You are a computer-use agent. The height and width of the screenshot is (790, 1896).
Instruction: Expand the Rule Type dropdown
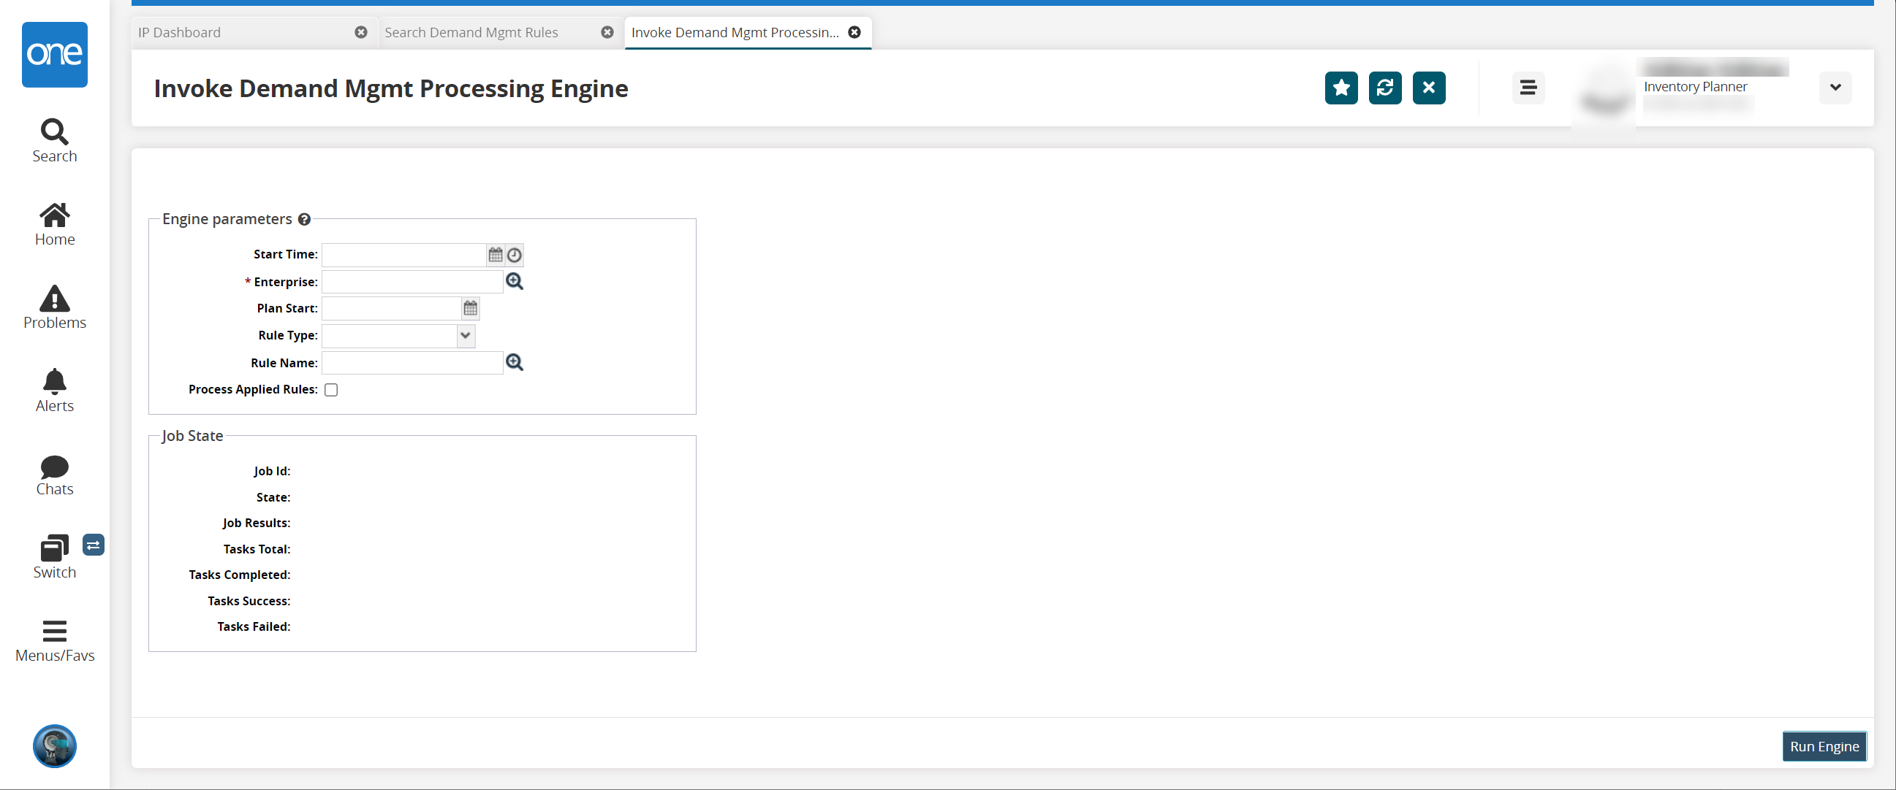[465, 335]
